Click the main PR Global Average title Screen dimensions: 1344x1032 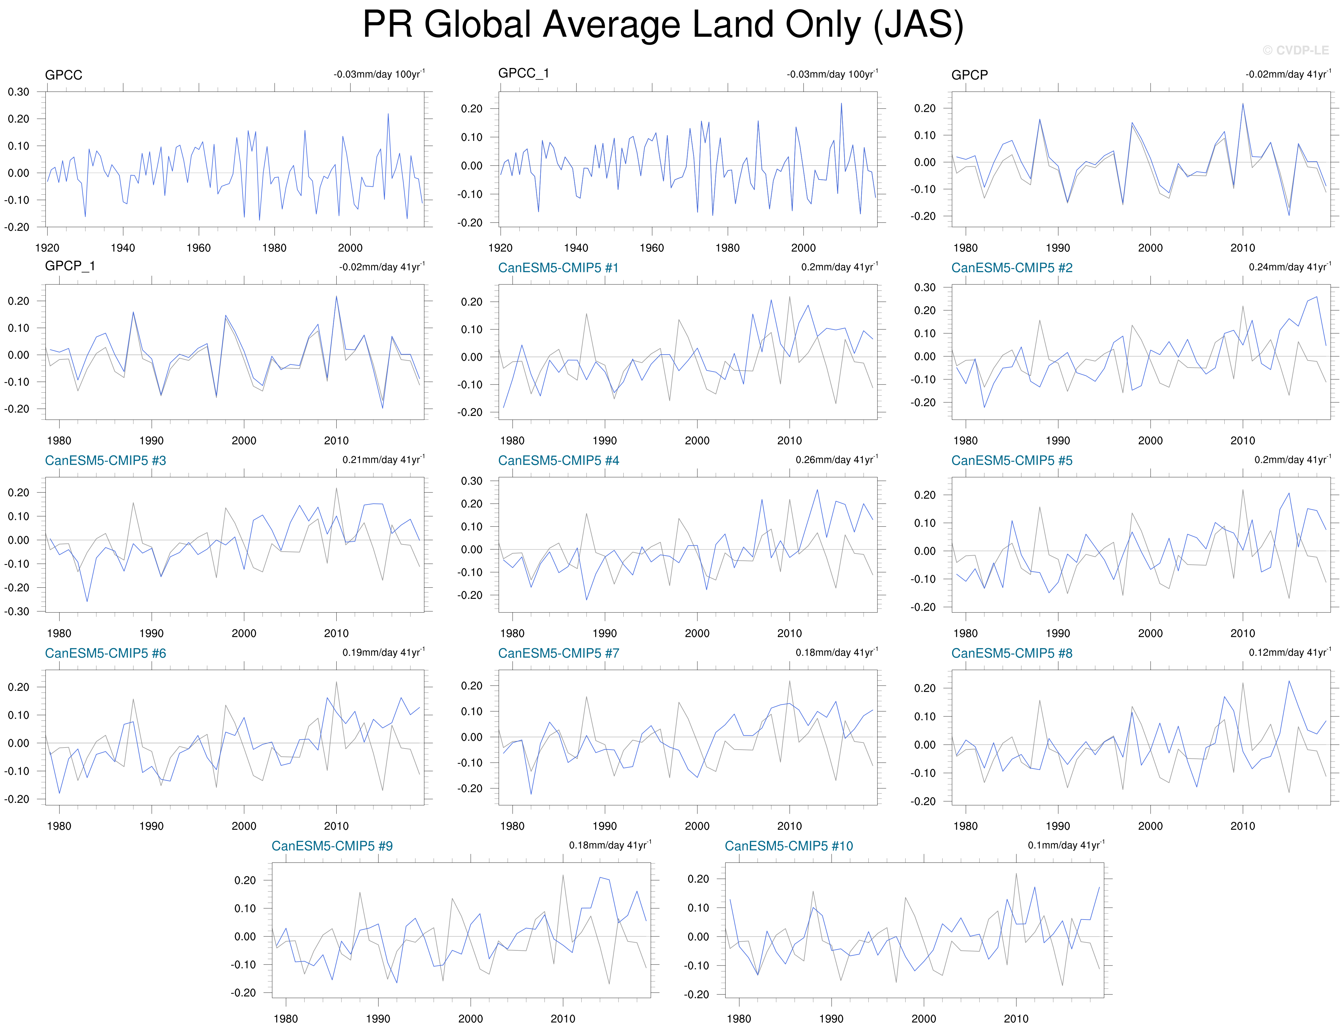(x=663, y=24)
